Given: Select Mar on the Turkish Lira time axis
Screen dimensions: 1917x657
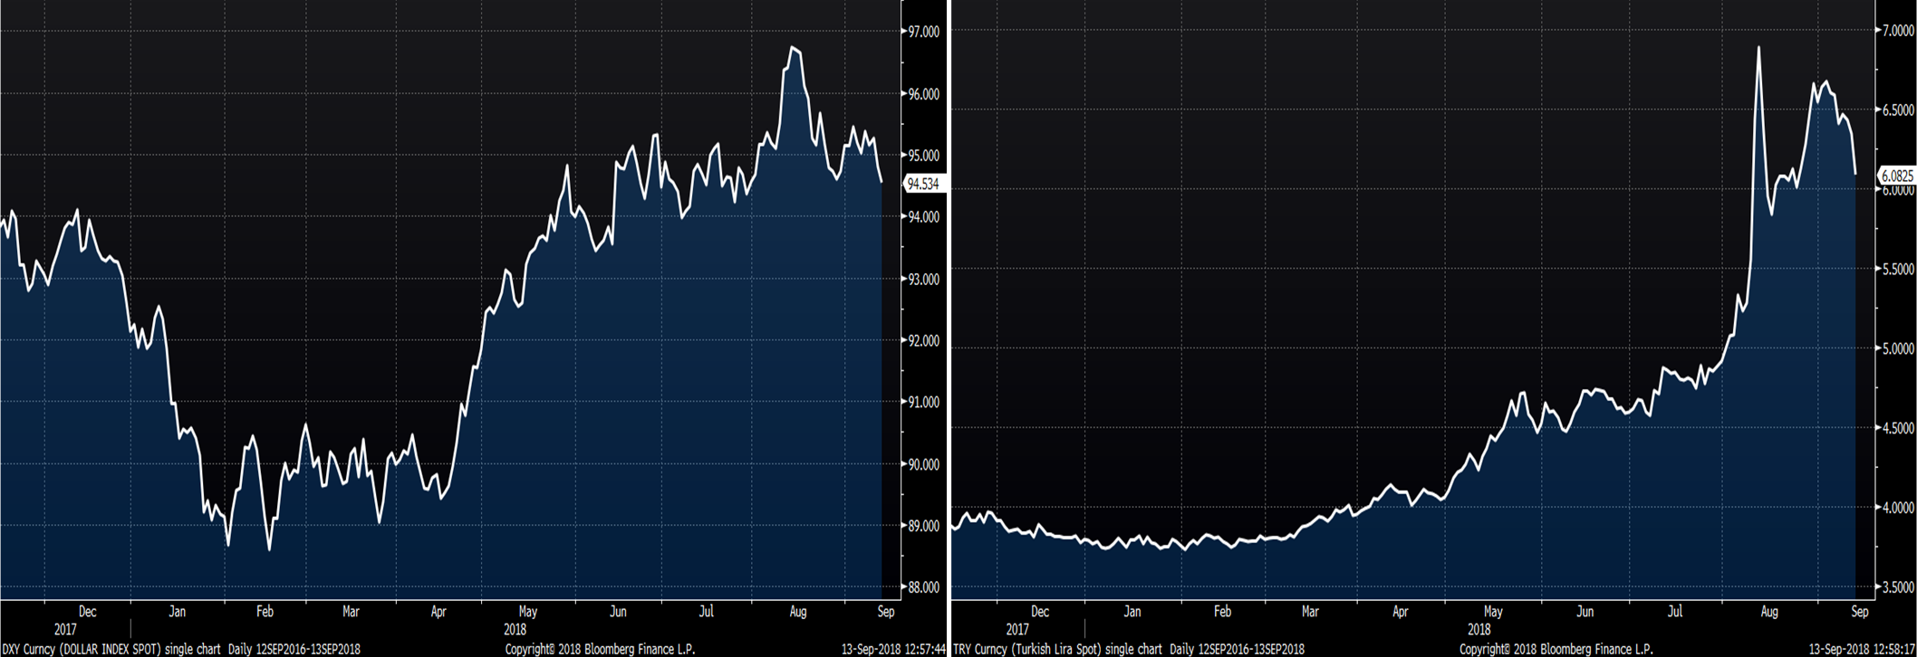Looking at the screenshot, I should [1310, 612].
